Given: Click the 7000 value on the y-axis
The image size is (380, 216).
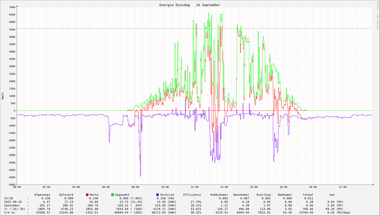Looking at the screenshot, I should [12, 7].
